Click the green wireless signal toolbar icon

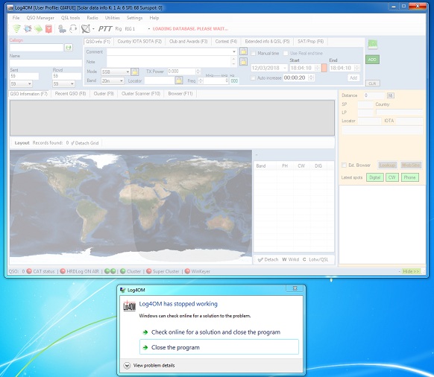click(x=16, y=28)
